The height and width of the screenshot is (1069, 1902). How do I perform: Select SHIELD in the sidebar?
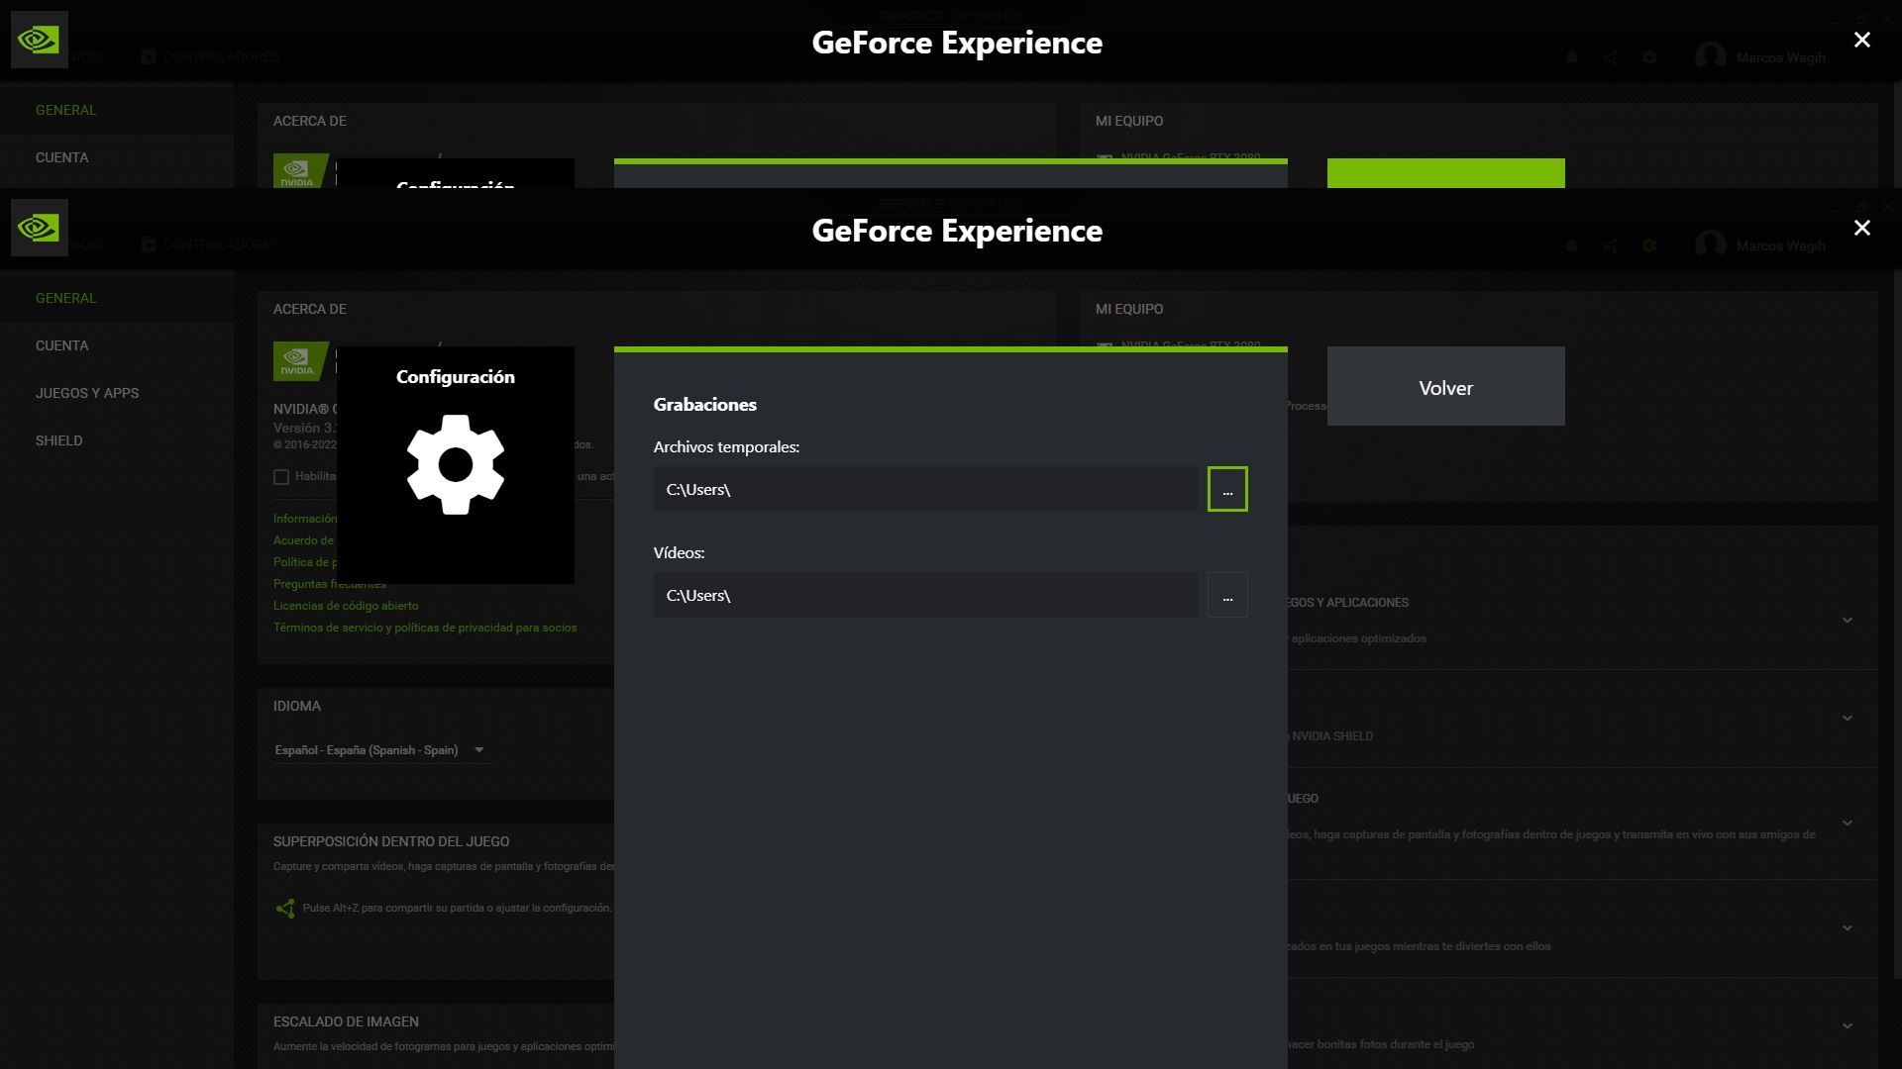click(x=59, y=440)
